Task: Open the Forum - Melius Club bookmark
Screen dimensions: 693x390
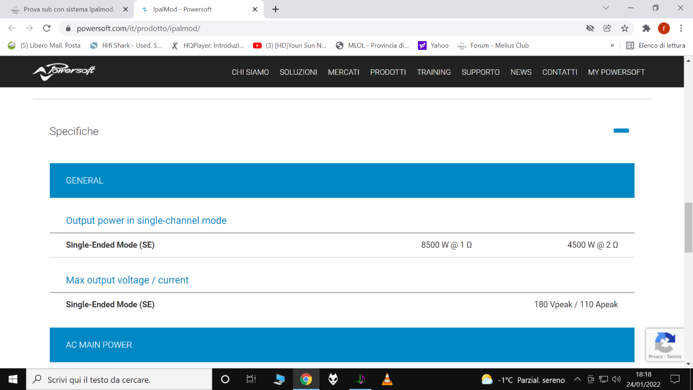Action: (x=493, y=45)
